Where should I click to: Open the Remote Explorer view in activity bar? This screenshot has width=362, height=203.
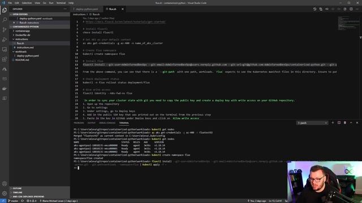(x=5, y=49)
